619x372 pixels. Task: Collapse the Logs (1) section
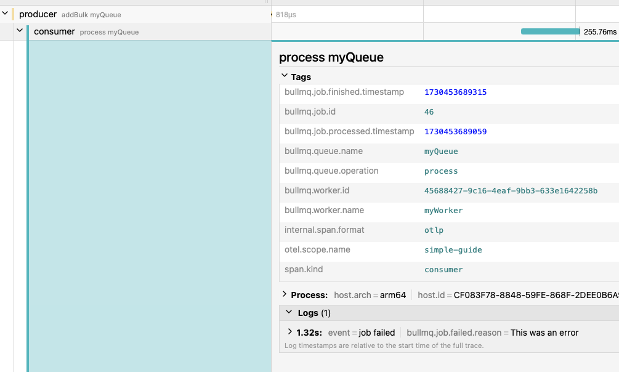pyautogui.click(x=288, y=313)
